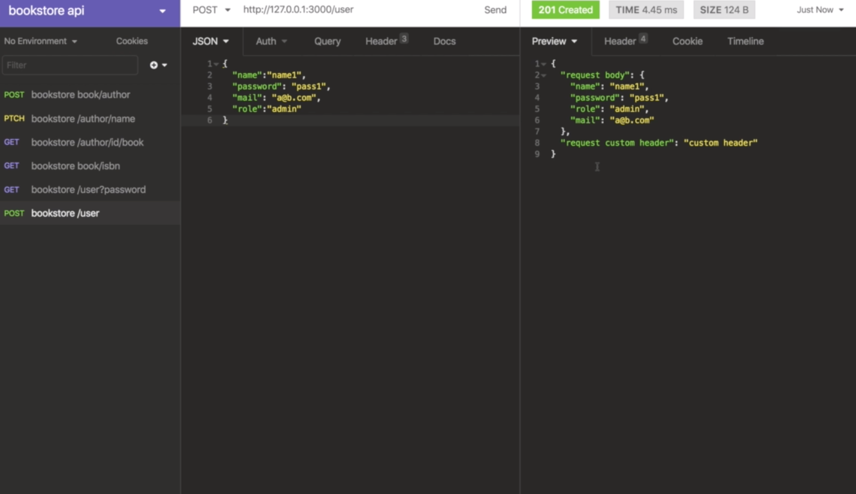The width and height of the screenshot is (856, 494).
Task: Create a new request with the plus icon
Action: click(155, 65)
